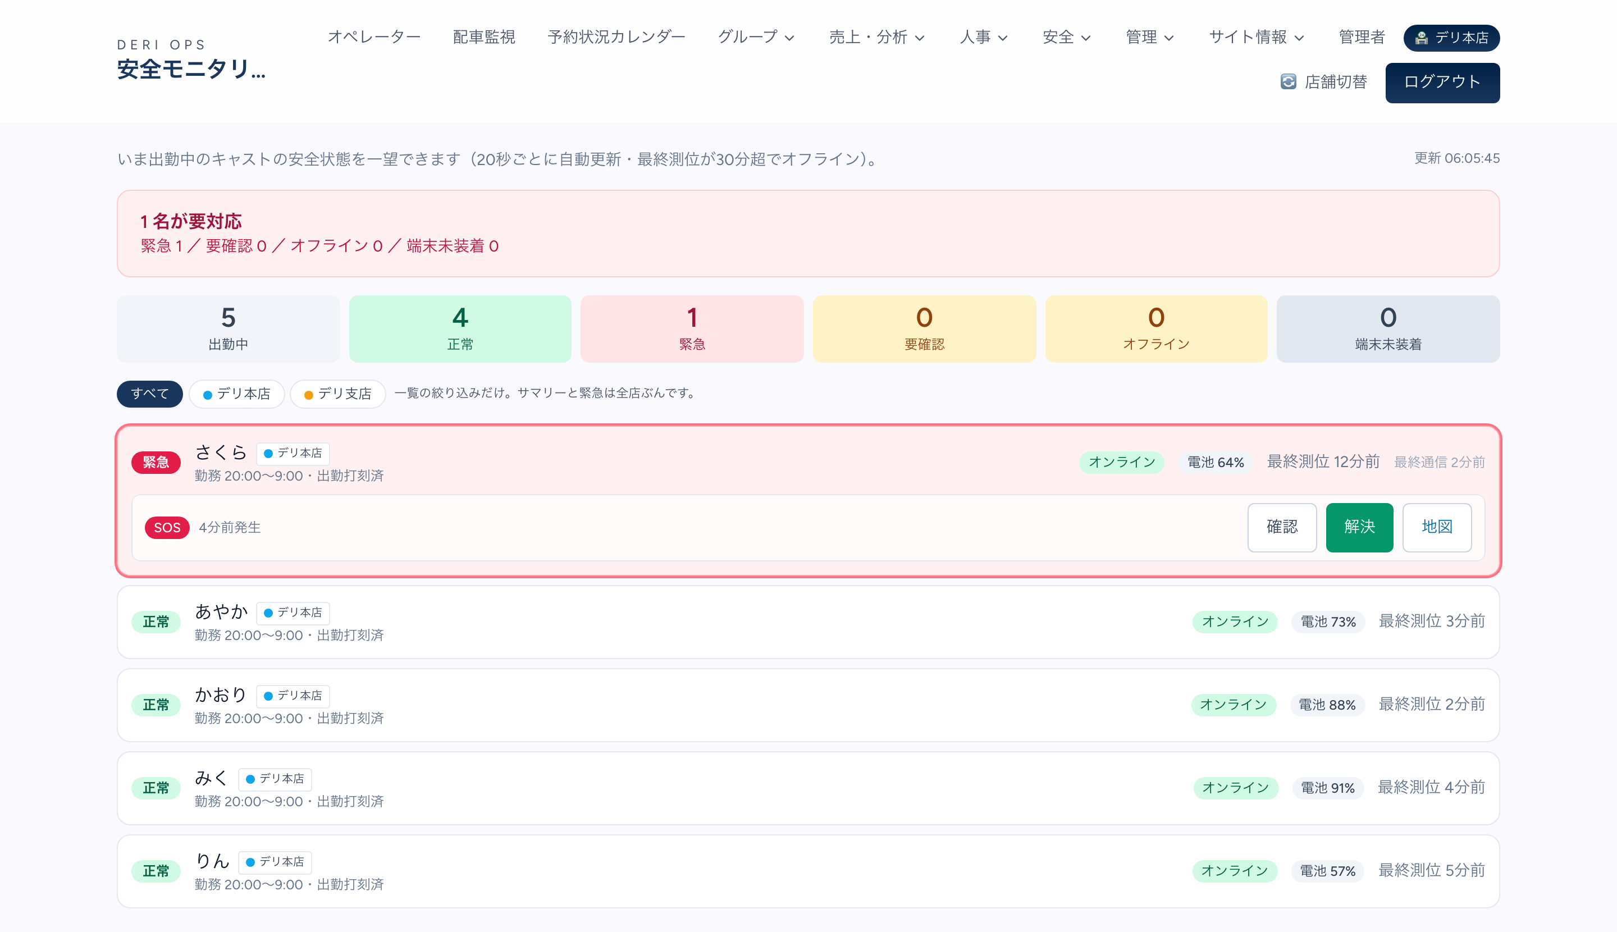This screenshot has height=932, width=1617.
Task: Click the 最終通信 2分前 text
Action: tap(1439, 462)
